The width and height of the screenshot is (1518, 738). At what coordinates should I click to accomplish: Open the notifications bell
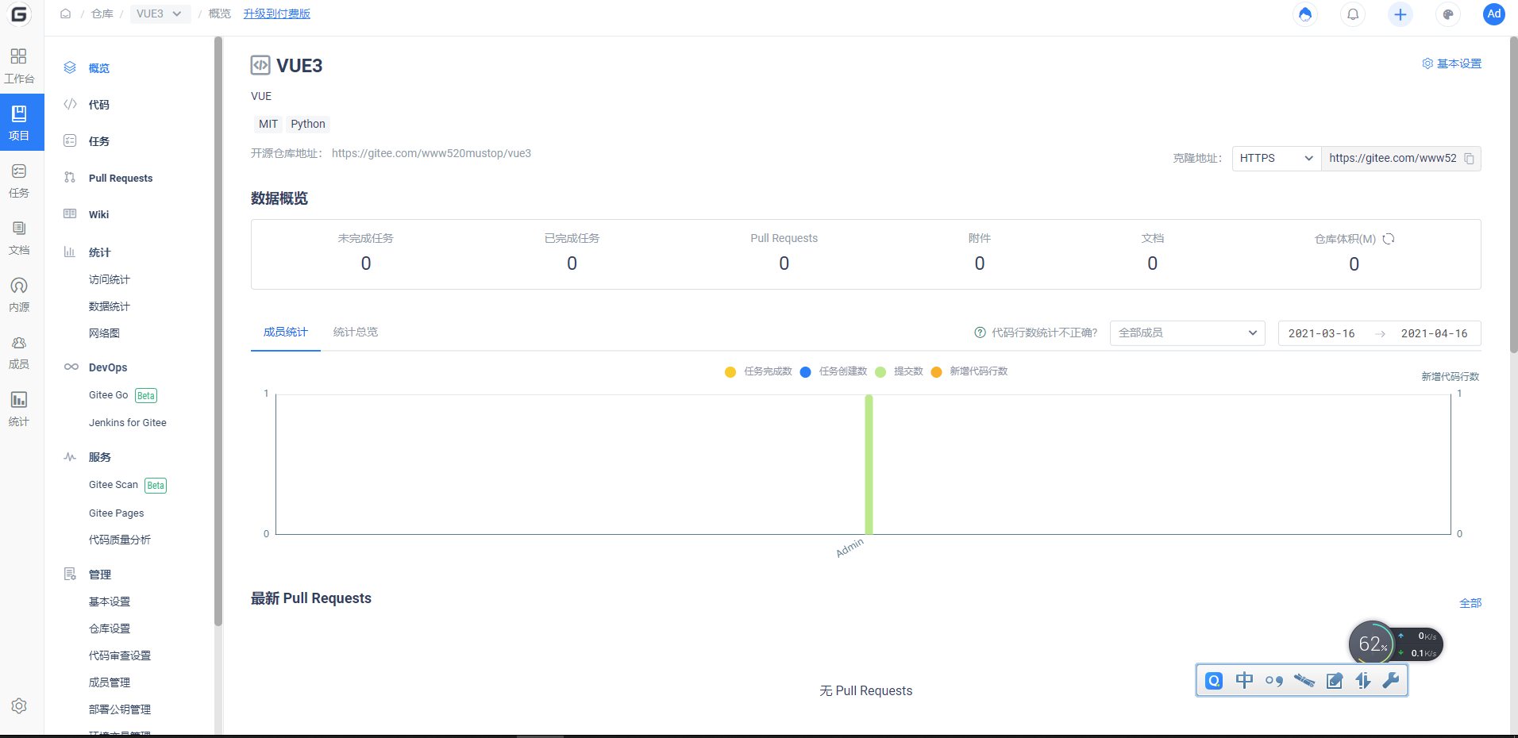coord(1353,14)
